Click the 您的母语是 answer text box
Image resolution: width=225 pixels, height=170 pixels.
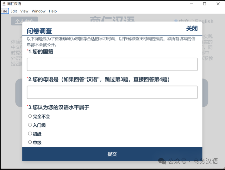tap(112, 92)
